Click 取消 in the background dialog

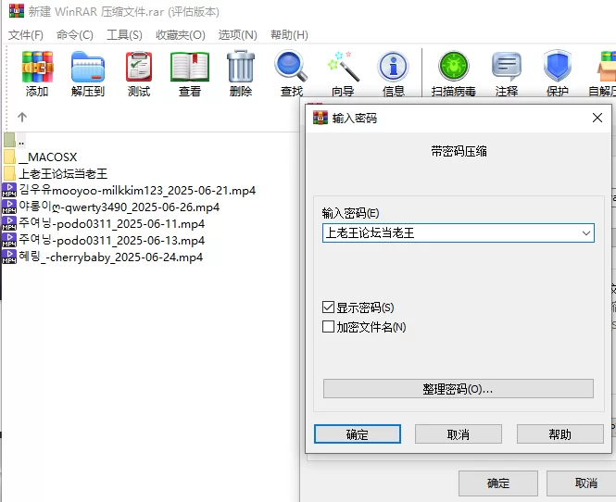point(582,483)
